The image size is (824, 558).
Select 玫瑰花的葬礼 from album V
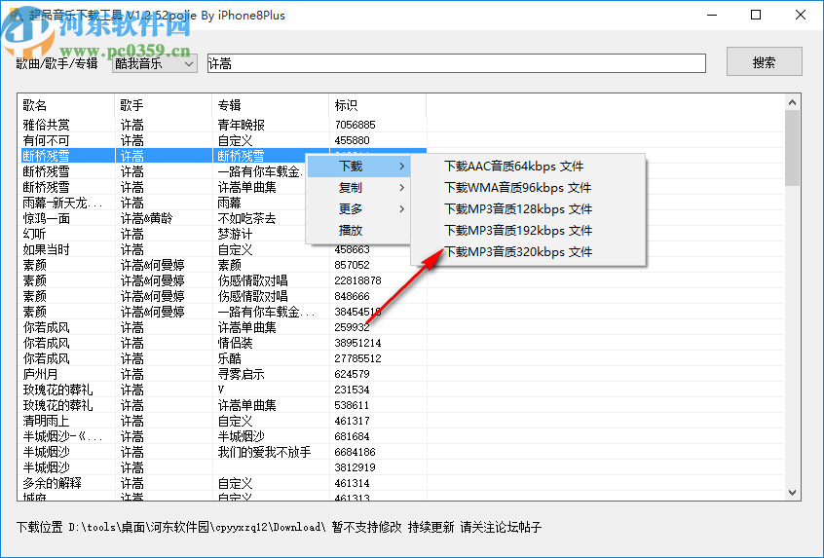point(222,390)
